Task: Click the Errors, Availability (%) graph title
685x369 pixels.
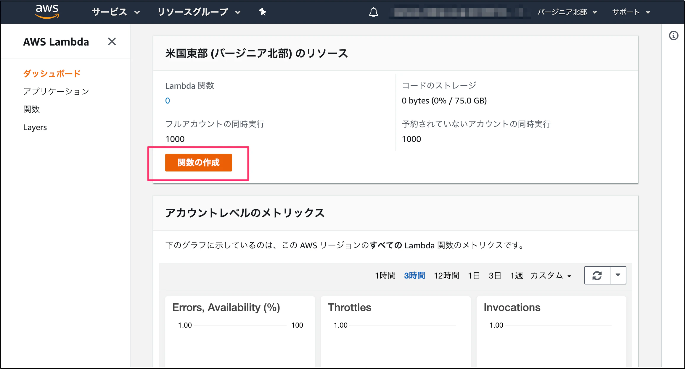Action: coord(226,307)
